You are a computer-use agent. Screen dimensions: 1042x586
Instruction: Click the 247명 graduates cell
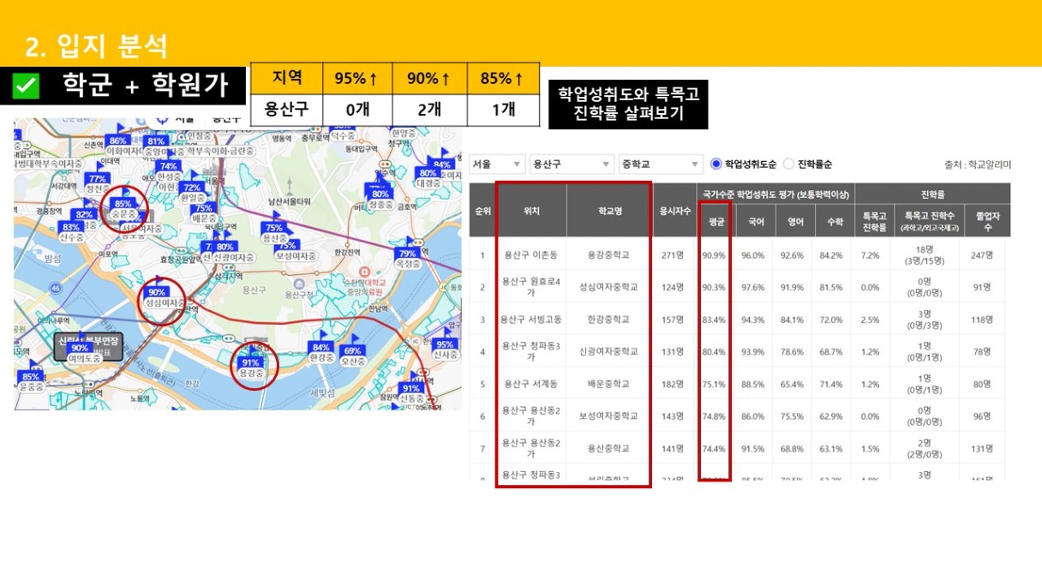(x=980, y=255)
